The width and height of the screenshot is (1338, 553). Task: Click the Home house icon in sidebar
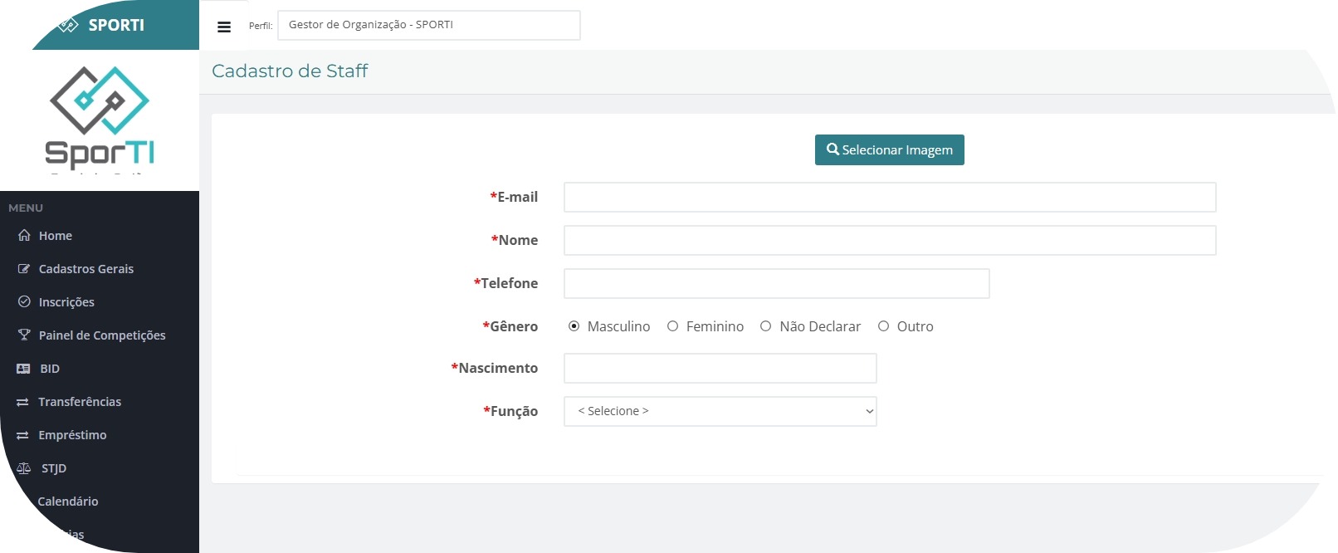[x=24, y=235]
